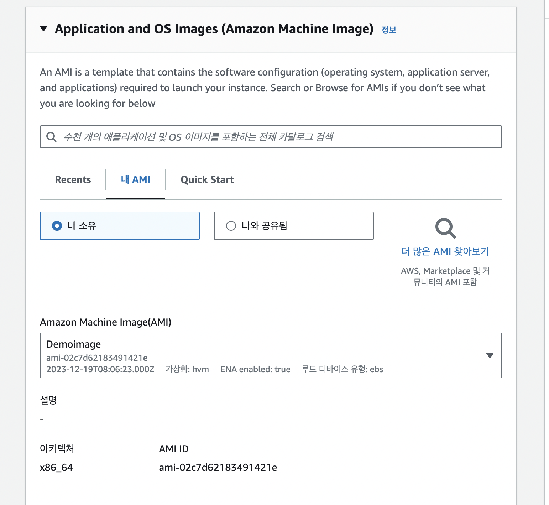Click the 설명 description label
Viewport: 549px width, 505px height.
pos(48,400)
